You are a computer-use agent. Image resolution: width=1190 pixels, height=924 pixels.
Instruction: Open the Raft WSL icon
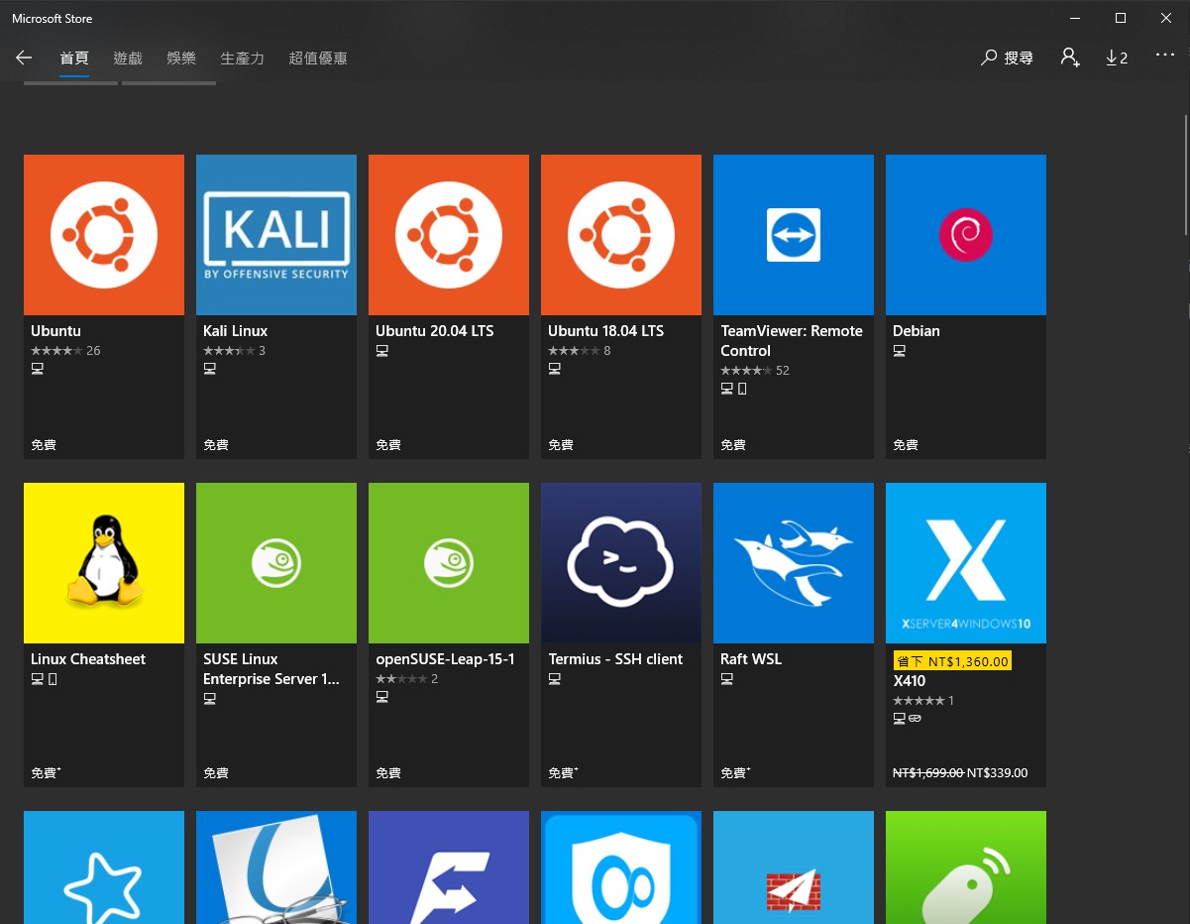[x=794, y=563]
